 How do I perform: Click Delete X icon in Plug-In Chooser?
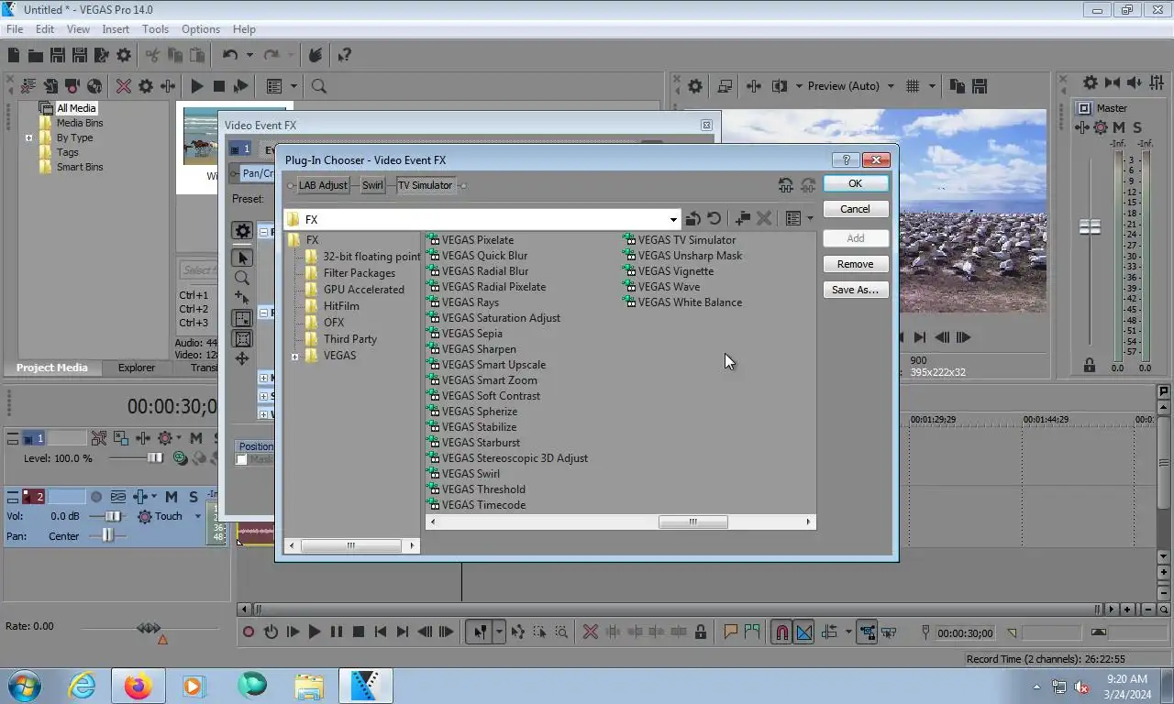pos(763,219)
